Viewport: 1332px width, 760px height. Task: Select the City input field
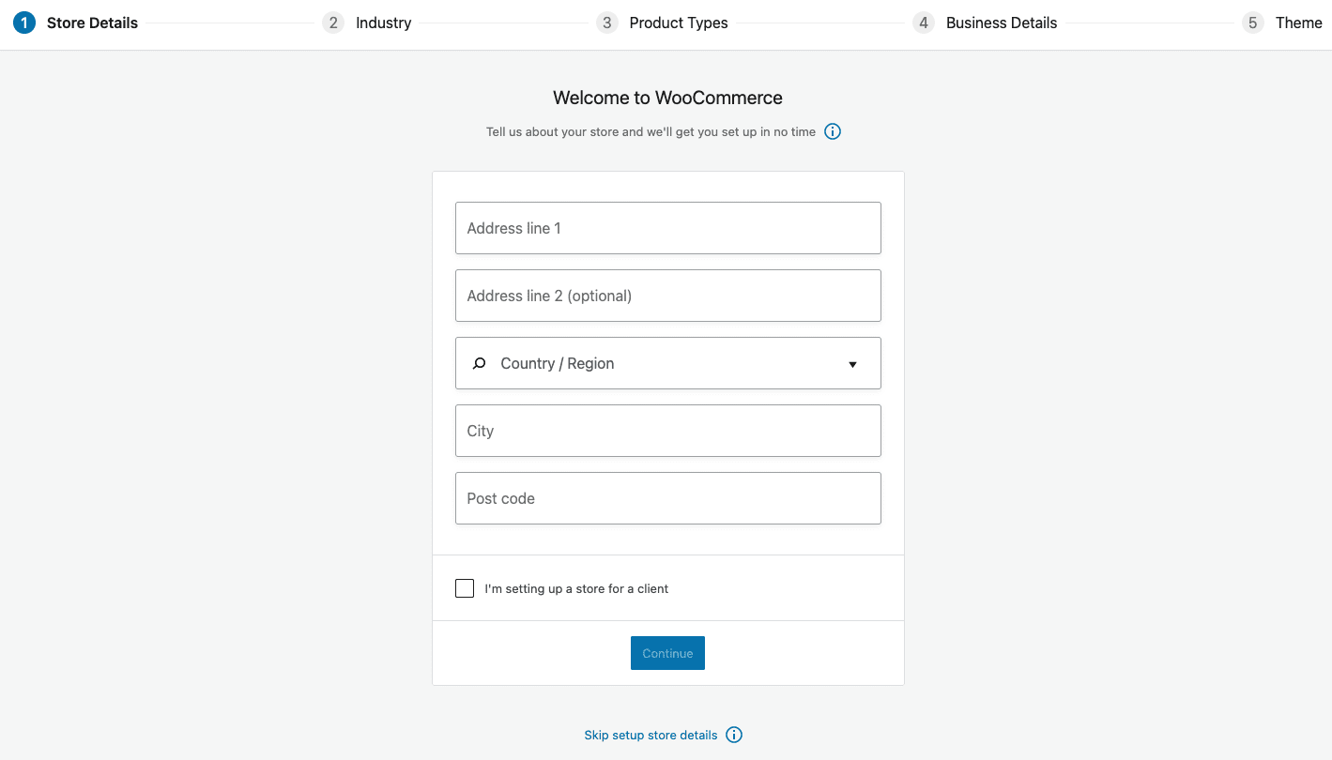pyautogui.click(x=667, y=431)
